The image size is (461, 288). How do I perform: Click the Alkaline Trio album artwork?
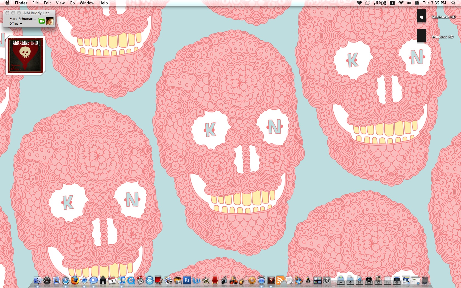[x=25, y=56]
